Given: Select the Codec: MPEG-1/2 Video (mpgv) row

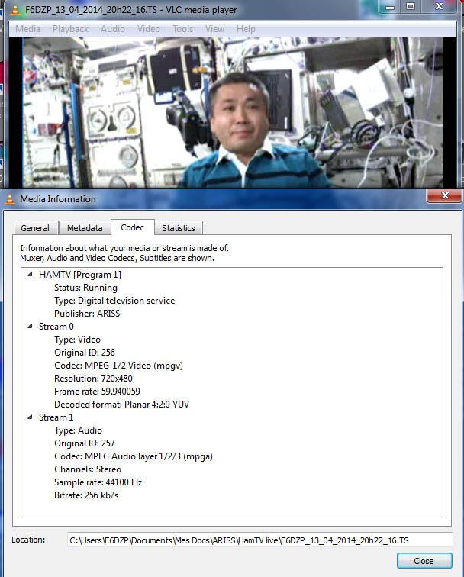Looking at the screenshot, I should click(x=118, y=366).
